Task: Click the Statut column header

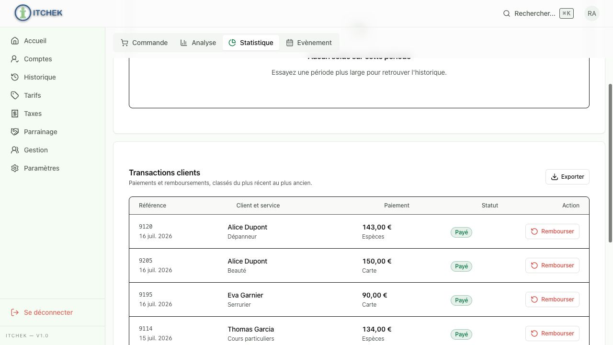Action: [x=490, y=206]
